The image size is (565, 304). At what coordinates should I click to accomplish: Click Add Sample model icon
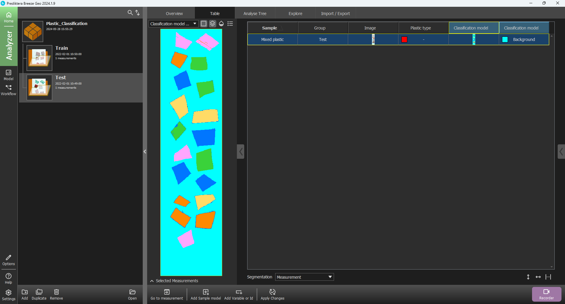click(206, 294)
